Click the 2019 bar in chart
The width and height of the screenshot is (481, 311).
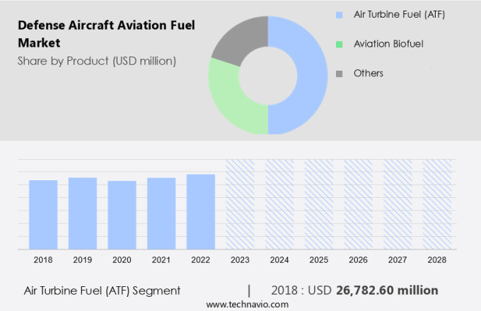point(83,213)
